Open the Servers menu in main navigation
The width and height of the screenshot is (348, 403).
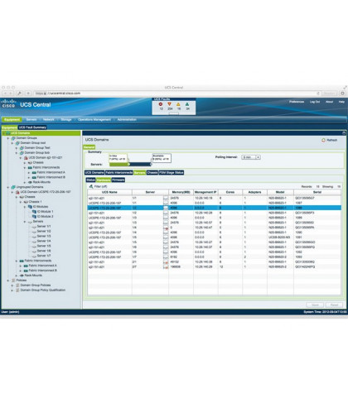31,119
